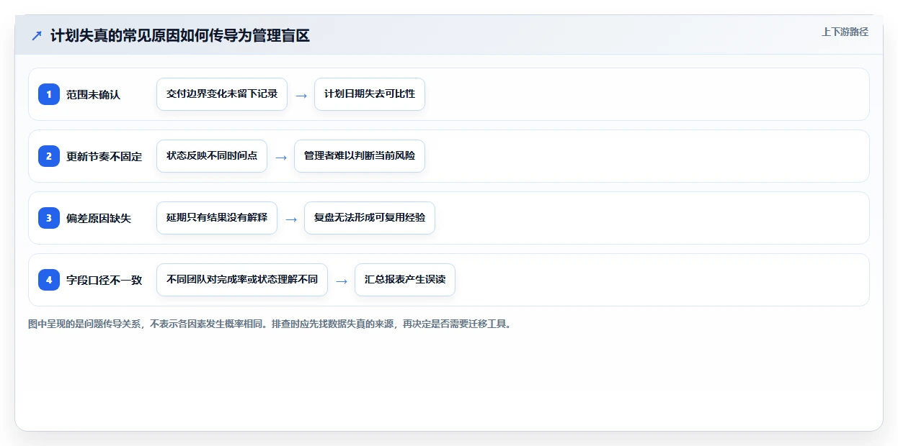Click the number 4 badge for 字段口径不一致
This screenshot has height=446, width=898.
pos(49,280)
